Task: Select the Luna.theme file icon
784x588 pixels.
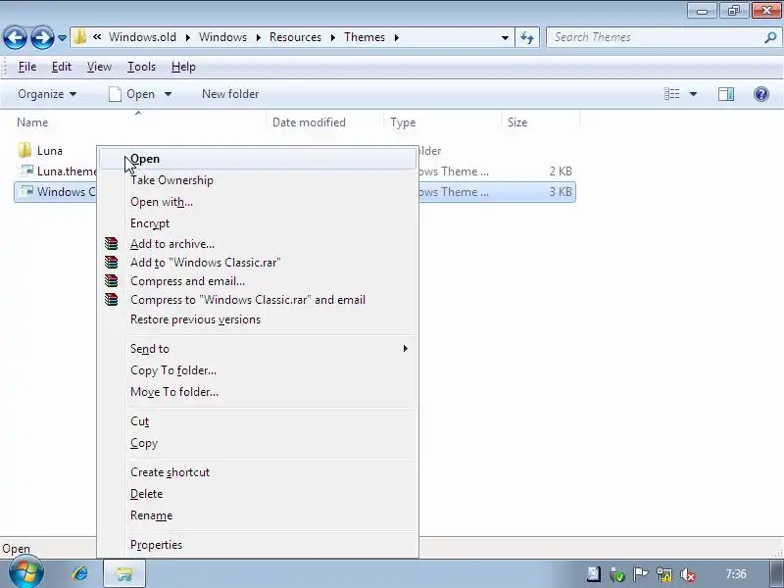Action: 26,171
